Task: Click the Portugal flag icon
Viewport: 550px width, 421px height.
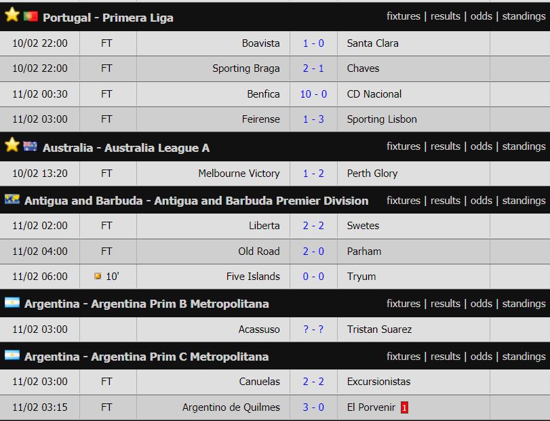Action: (31, 16)
